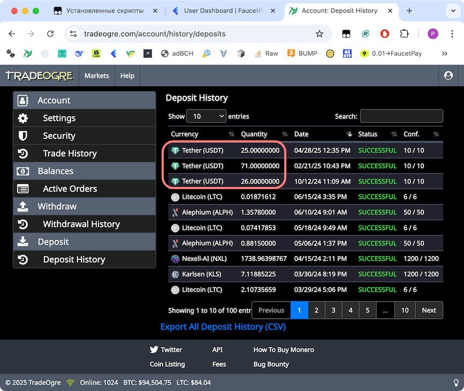
Task: Click the Settings gear icon in sidebar
Action: pos(23,118)
